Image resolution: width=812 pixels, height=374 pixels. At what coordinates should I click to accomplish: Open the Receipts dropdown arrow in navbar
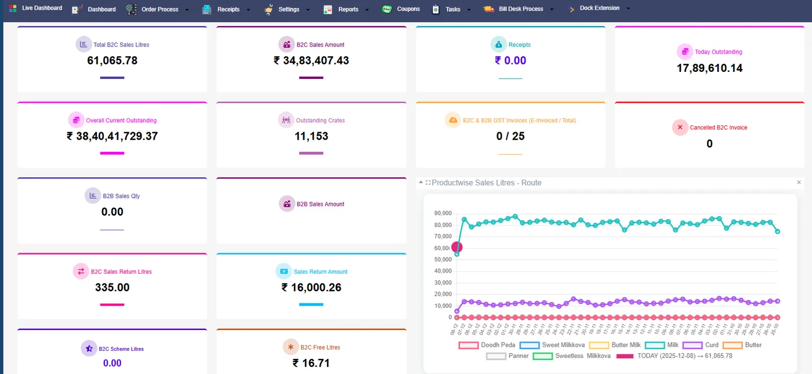(248, 10)
